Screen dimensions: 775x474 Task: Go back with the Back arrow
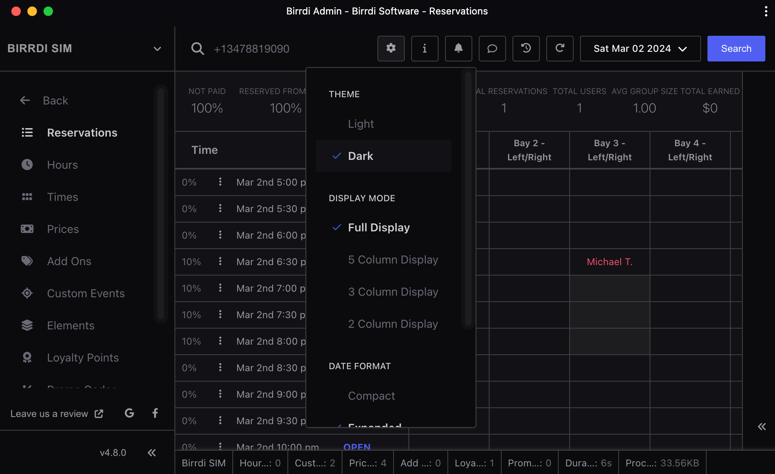point(44,100)
